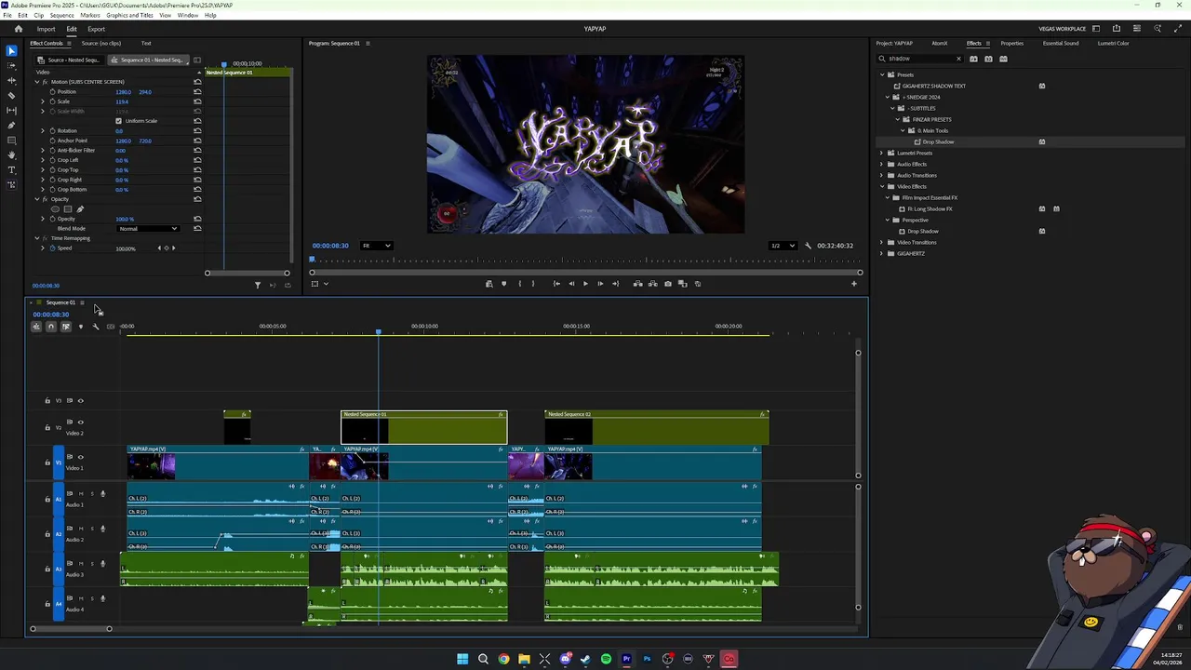Click the Filter properties funnel icon
Image resolution: width=1191 pixels, height=670 pixels.
coord(258,286)
